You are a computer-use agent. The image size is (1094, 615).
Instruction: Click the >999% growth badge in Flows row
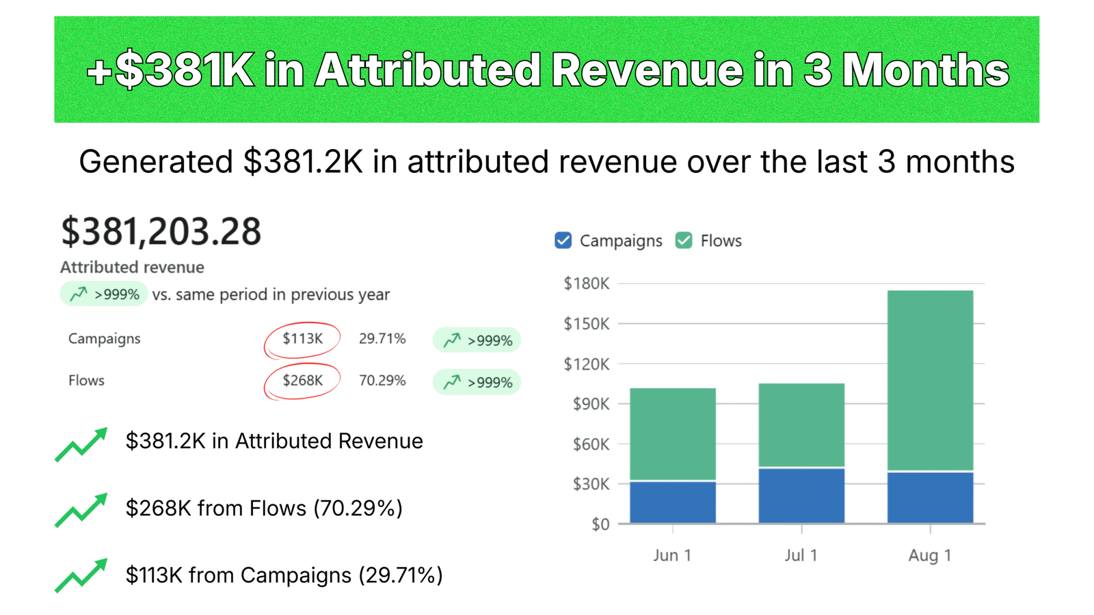coord(477,382)
